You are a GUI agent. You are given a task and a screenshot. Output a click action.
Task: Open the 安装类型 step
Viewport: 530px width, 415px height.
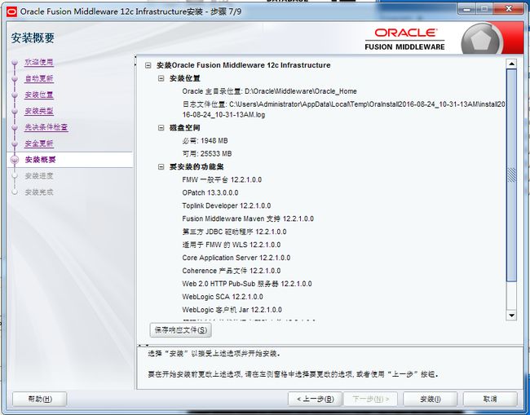point(39,111)
